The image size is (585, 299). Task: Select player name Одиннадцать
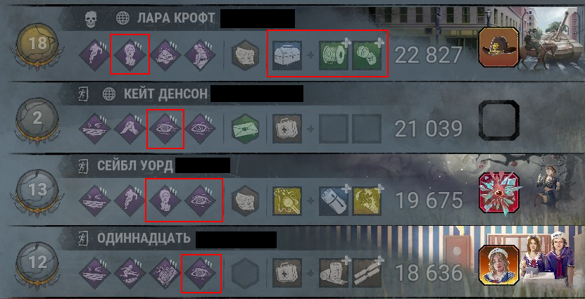[144, 238]
